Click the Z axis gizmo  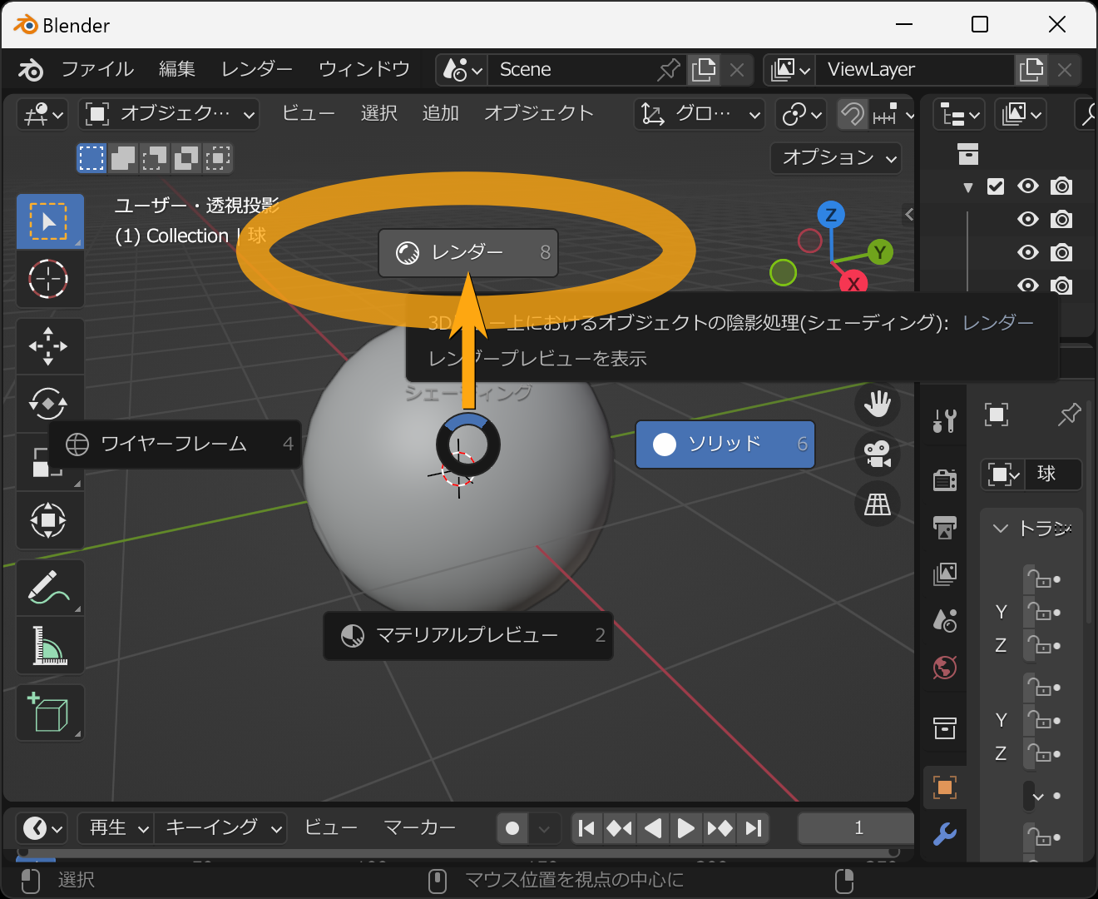(830, 215)
